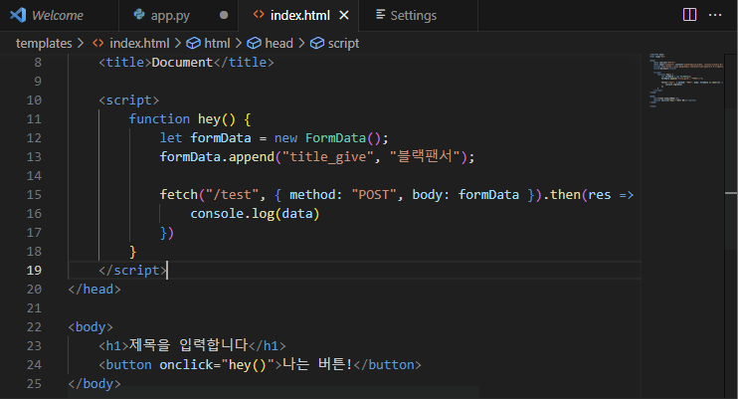Open the Settings tab

[x=418, y=16]
